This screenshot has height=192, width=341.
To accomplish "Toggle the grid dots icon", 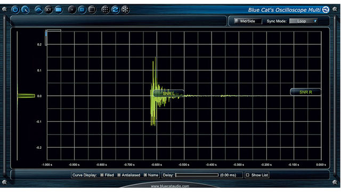I will point(105,10).
